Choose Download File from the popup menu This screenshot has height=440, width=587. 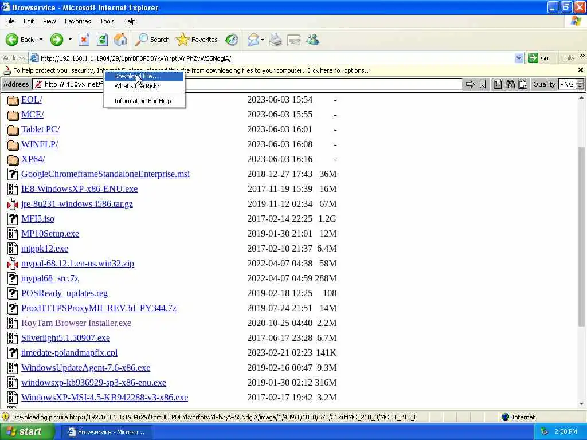point(144,76)
